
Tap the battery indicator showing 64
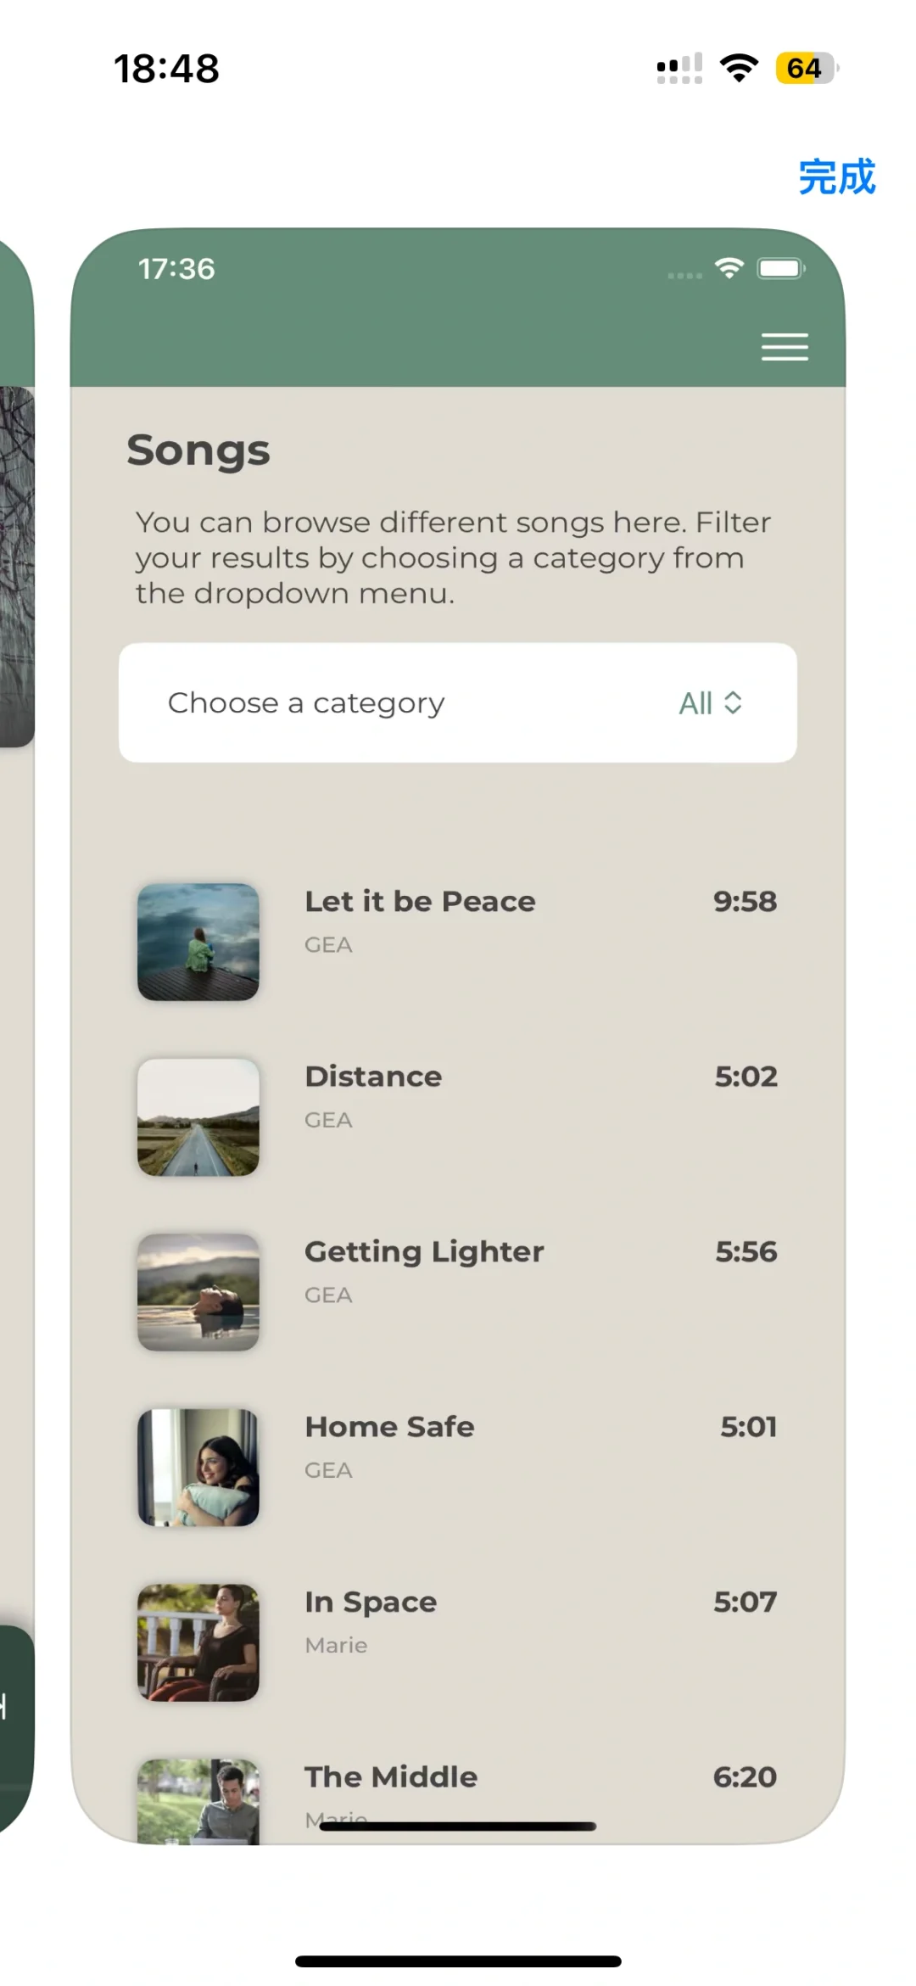pos(806,68)
